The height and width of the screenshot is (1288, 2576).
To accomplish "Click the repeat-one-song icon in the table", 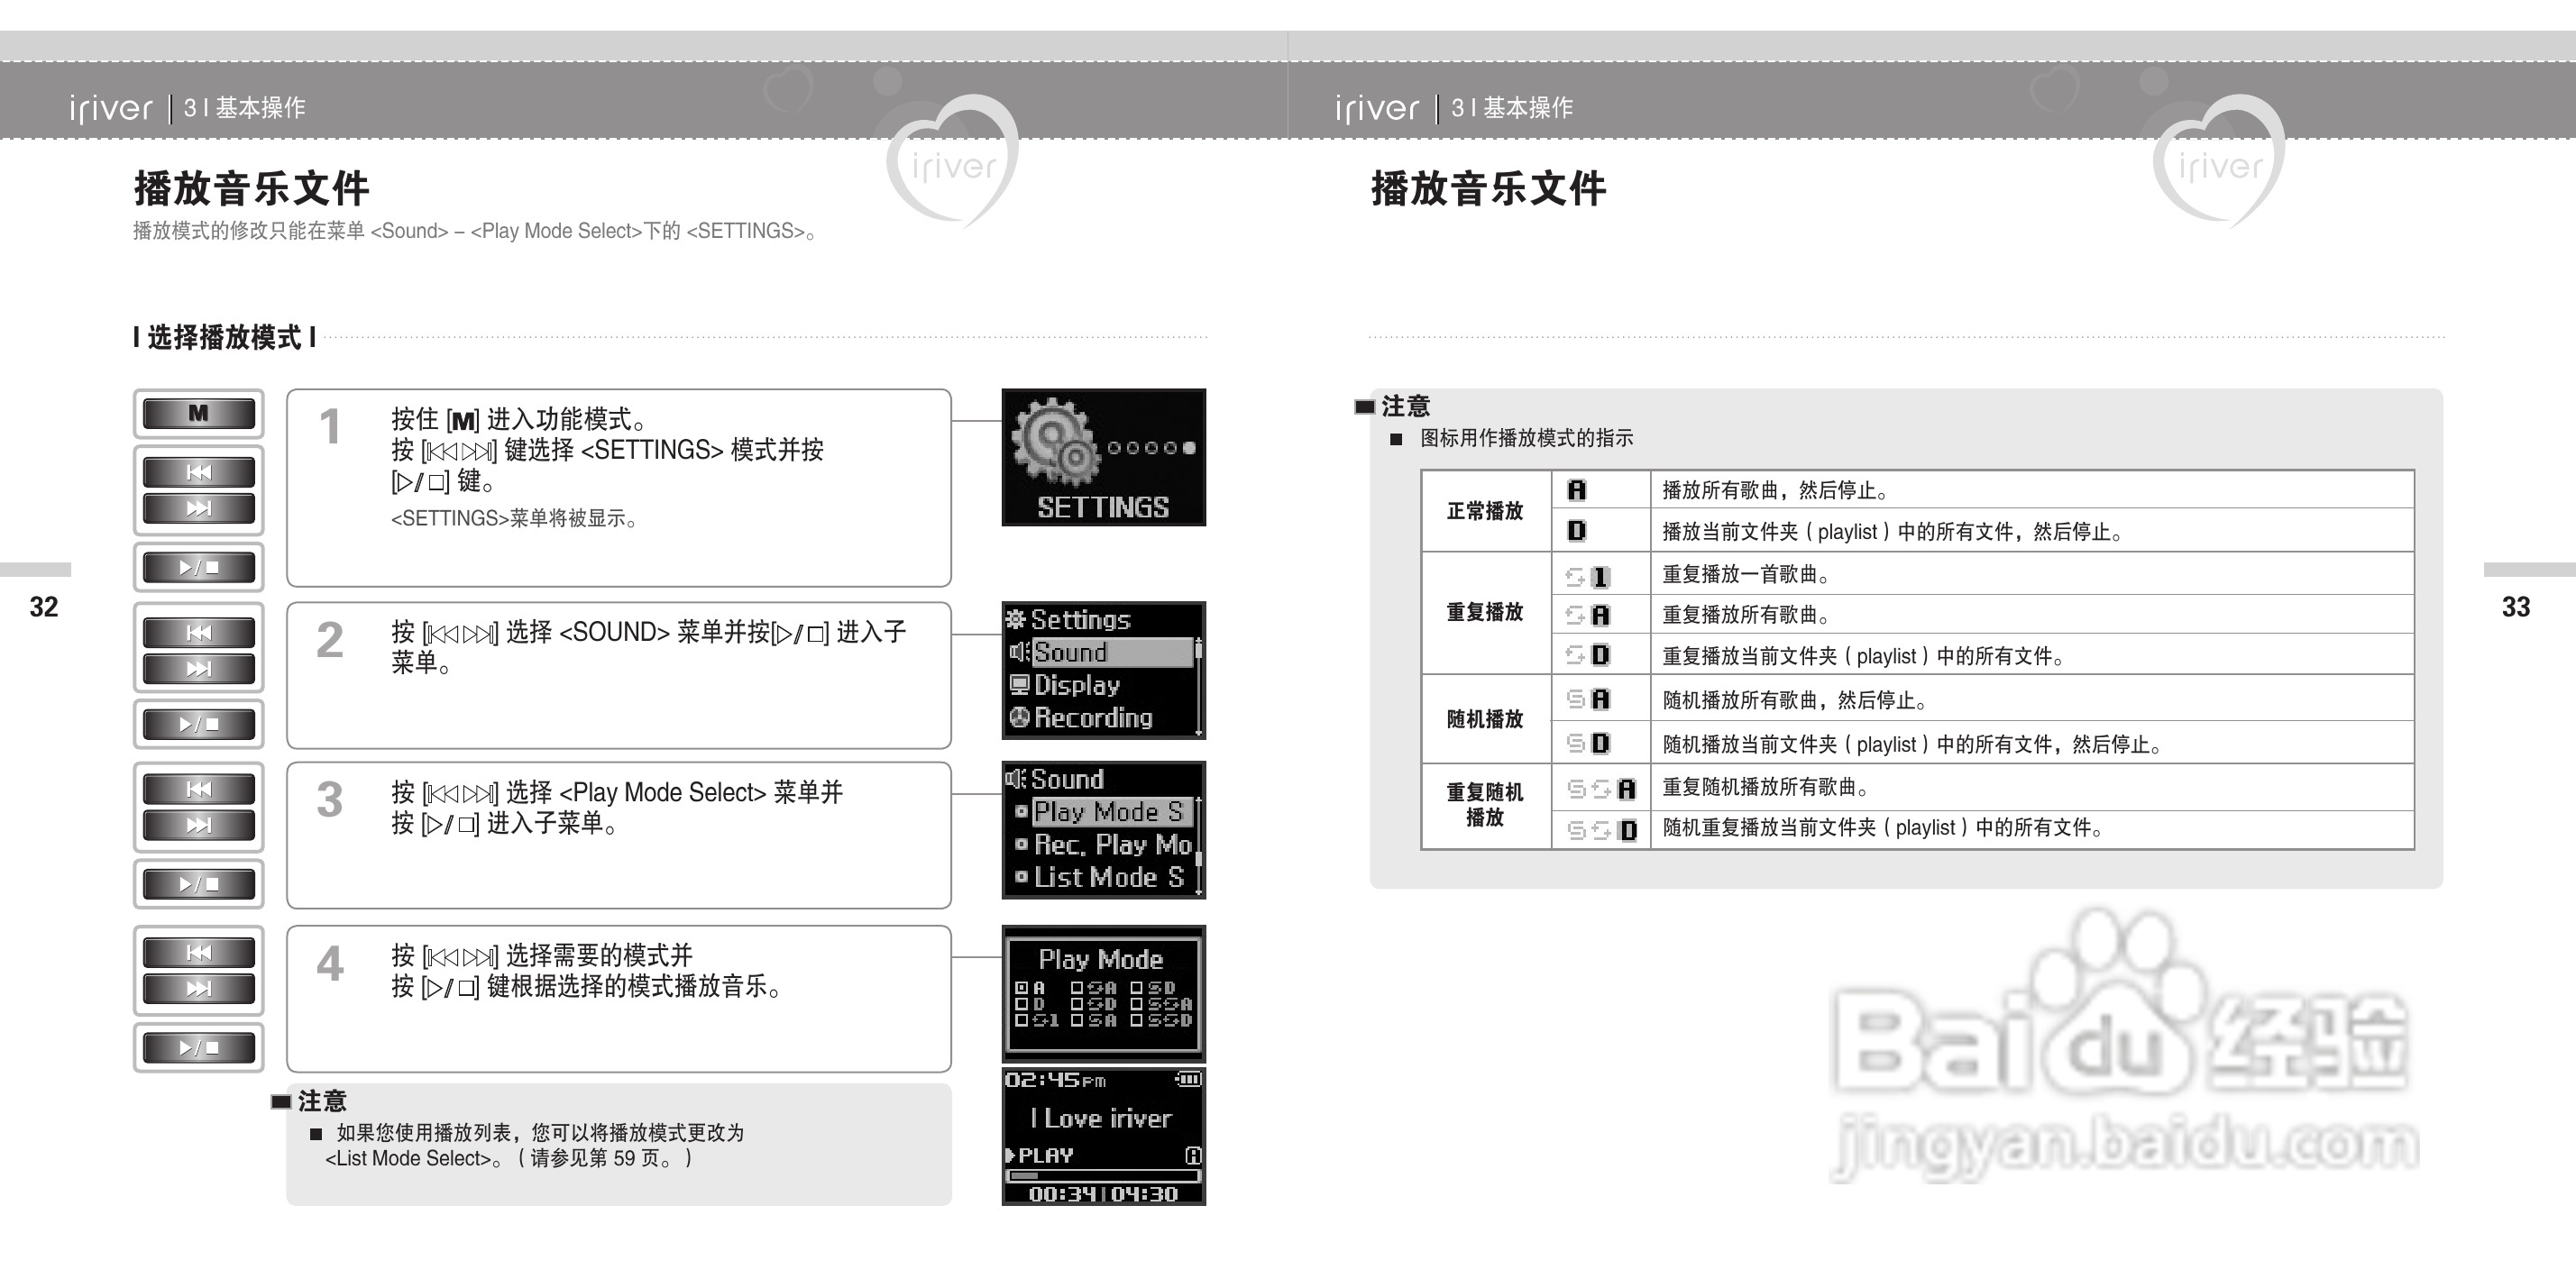I will [1588, 577].
